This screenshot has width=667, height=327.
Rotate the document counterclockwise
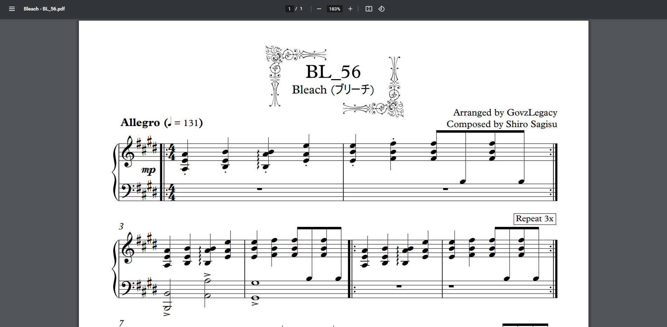(x=382, y=9)
